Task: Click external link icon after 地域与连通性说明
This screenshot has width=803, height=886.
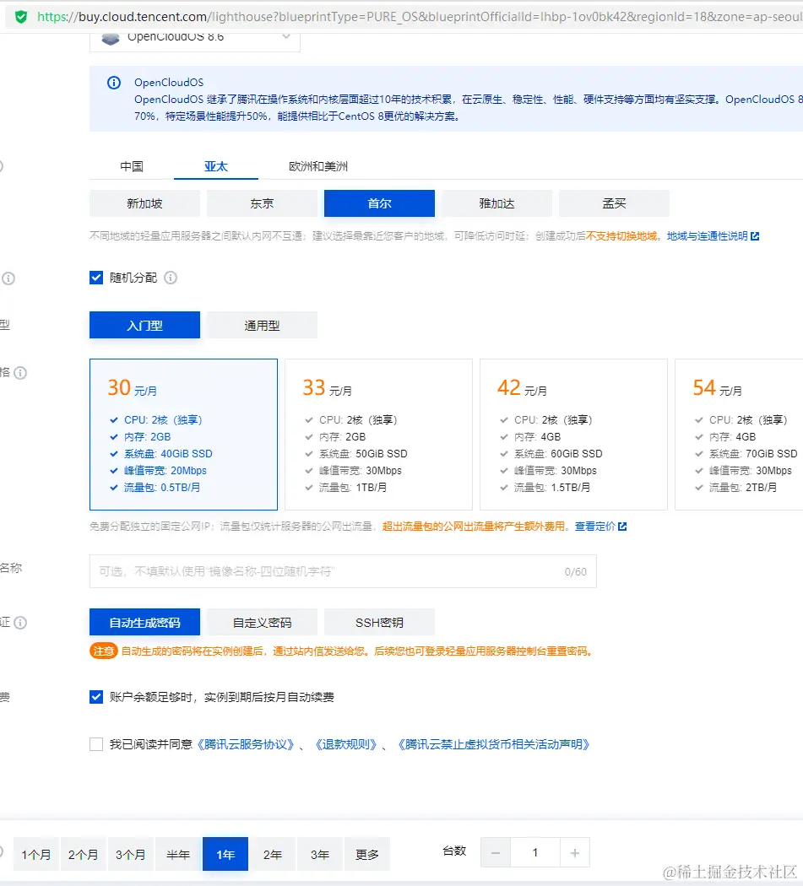Action: 755,236
